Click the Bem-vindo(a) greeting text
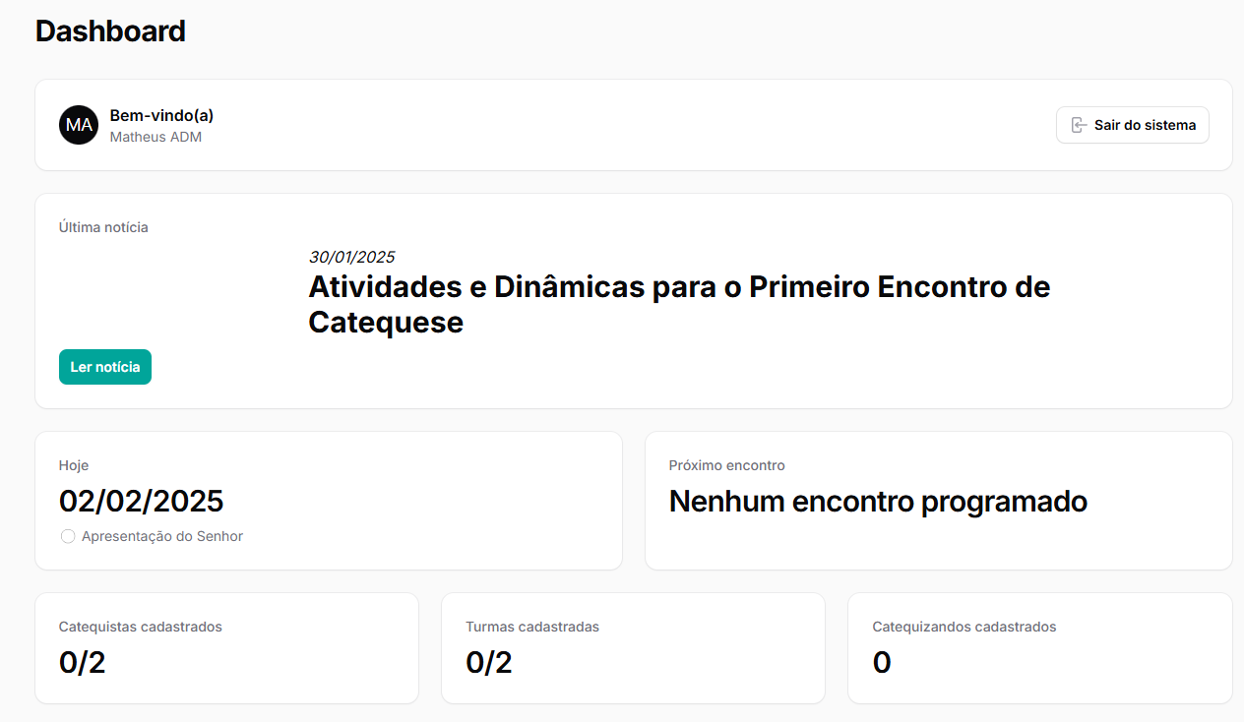Screen dimensions: 1244x722 click(x=161, y=115)
